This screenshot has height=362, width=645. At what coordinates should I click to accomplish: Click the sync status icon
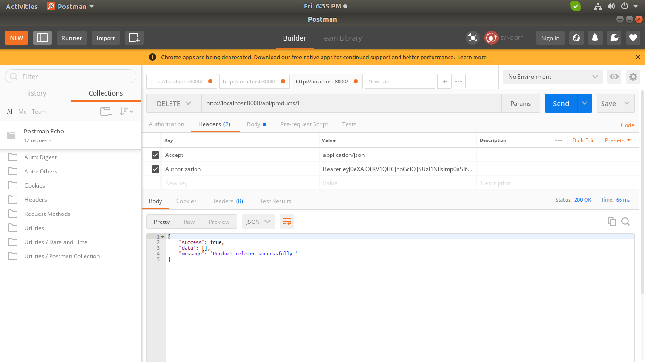click(492, 38)
